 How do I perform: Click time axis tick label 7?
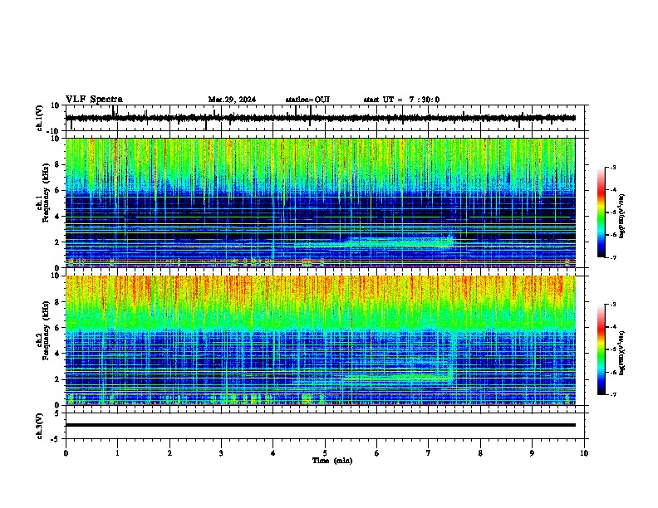[429, 453]
